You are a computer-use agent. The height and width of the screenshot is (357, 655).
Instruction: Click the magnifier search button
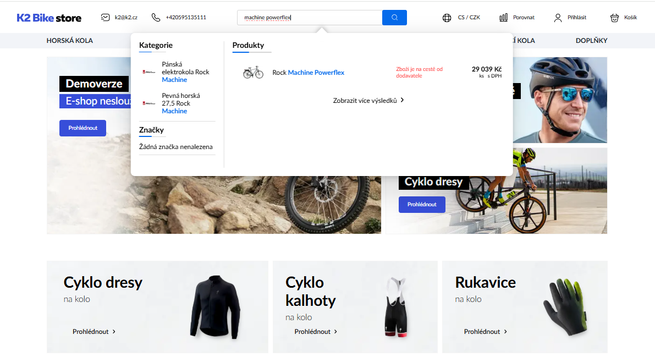click(394, 18)
